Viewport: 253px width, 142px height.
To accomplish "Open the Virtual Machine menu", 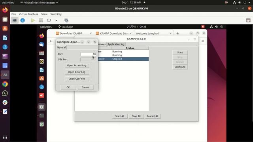I will [28, 14].
